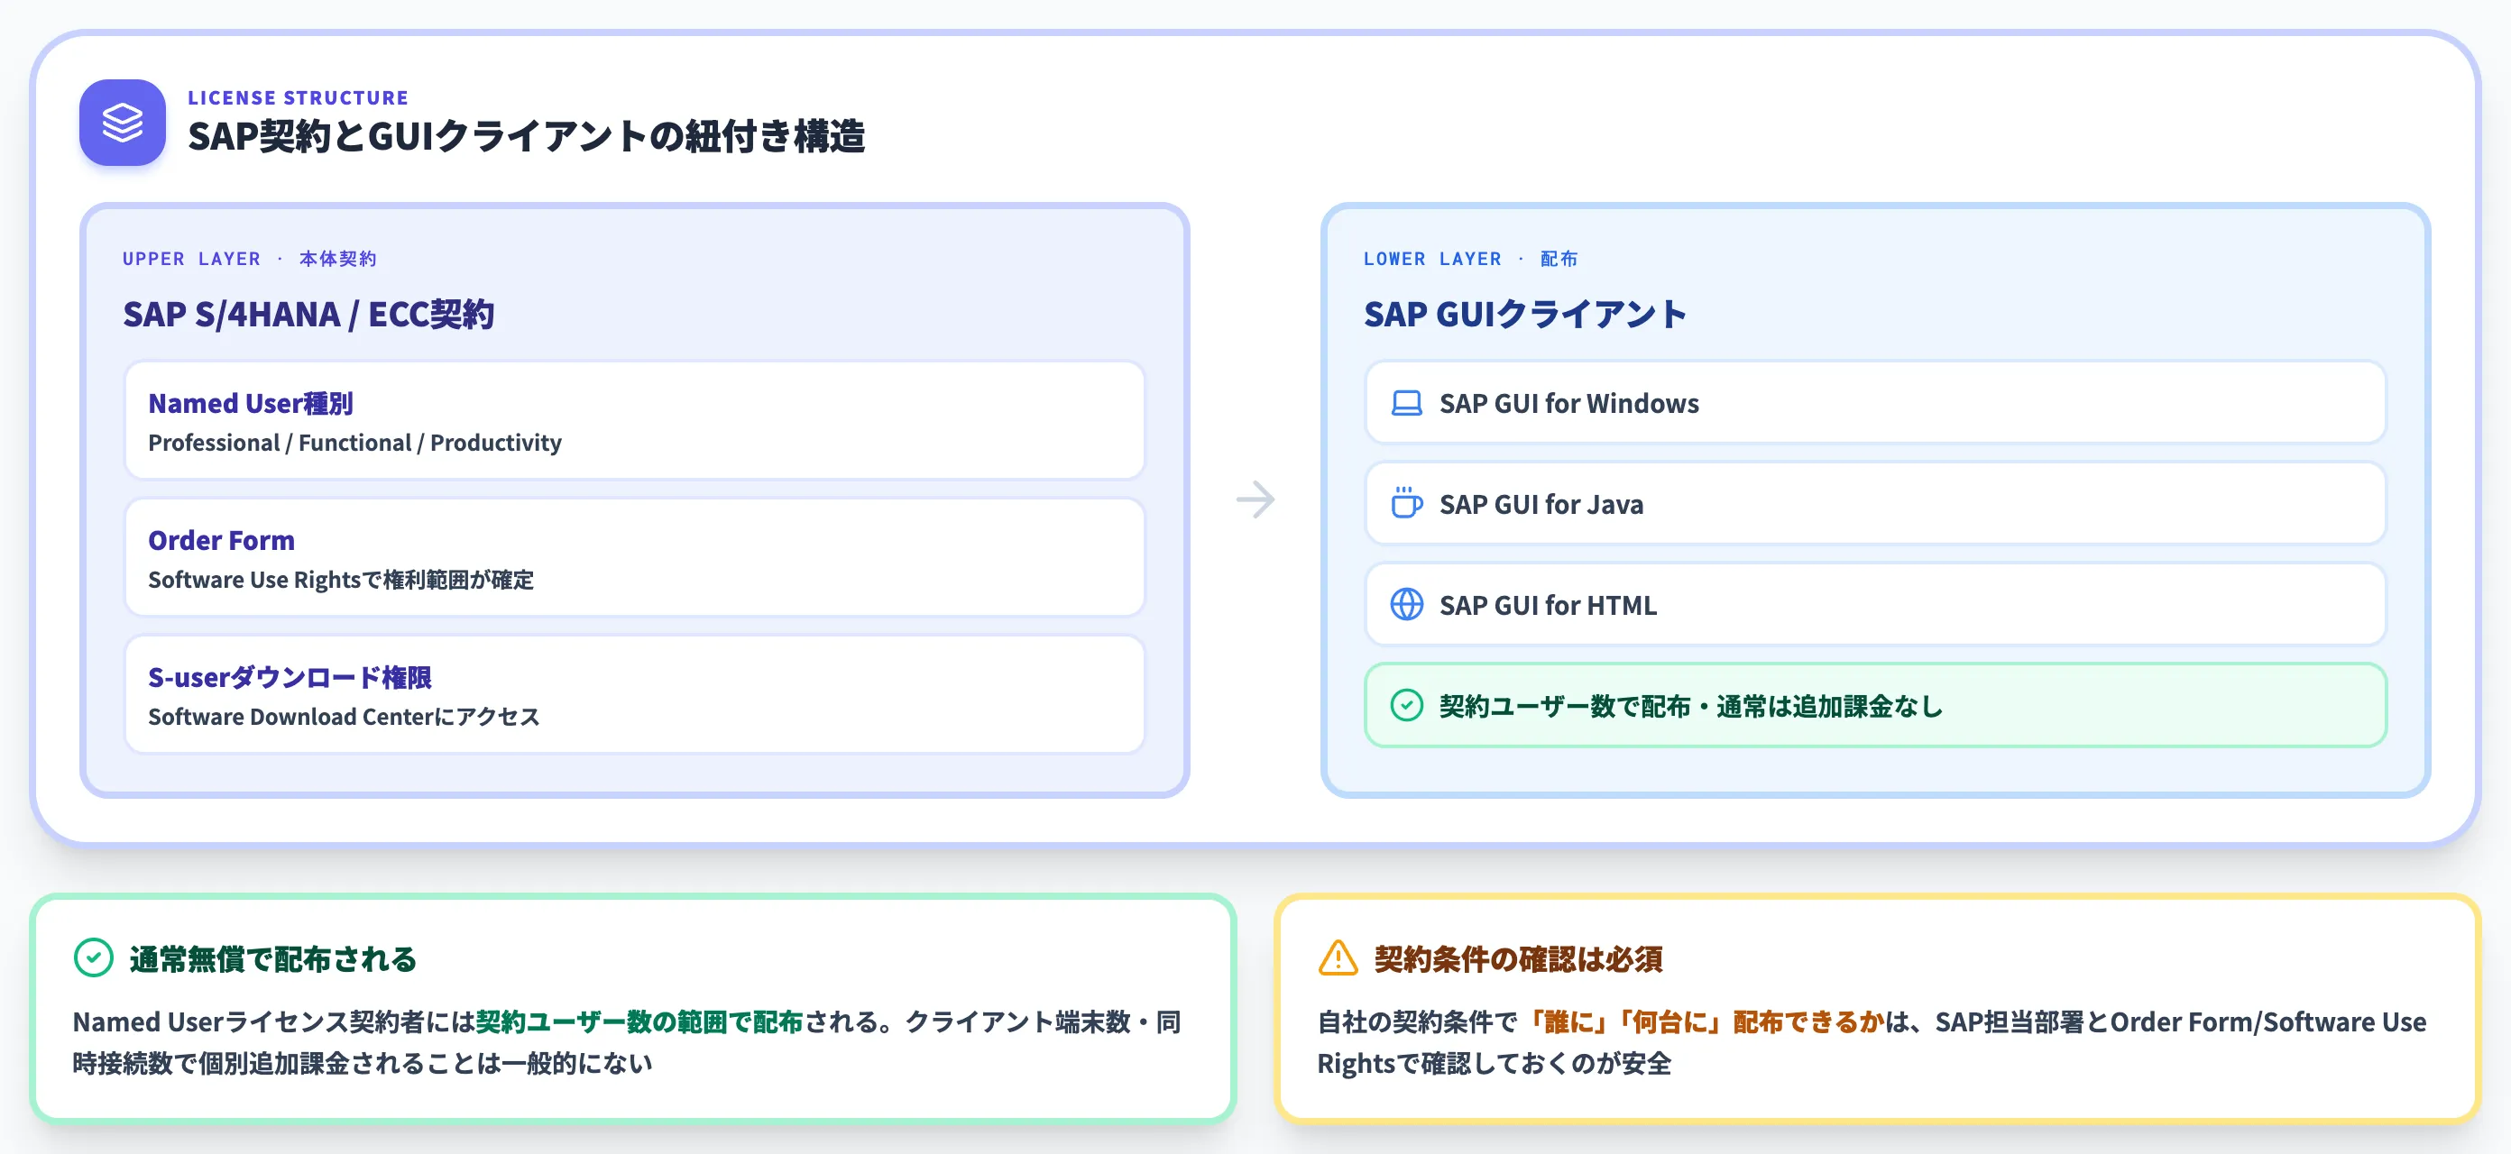Click the laptop icon for SAP GUI for Windows
Image resolution: width=2511 pixels, height=1154 pixels.
coord(1407,404)
